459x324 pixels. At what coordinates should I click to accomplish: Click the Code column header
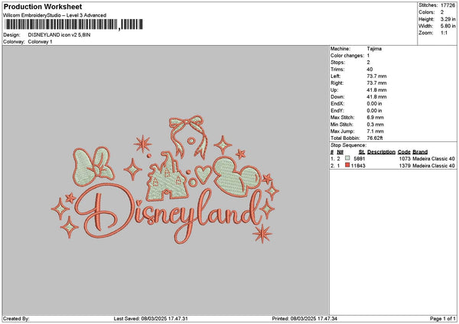pyautogui.click(x=404, y=151)
